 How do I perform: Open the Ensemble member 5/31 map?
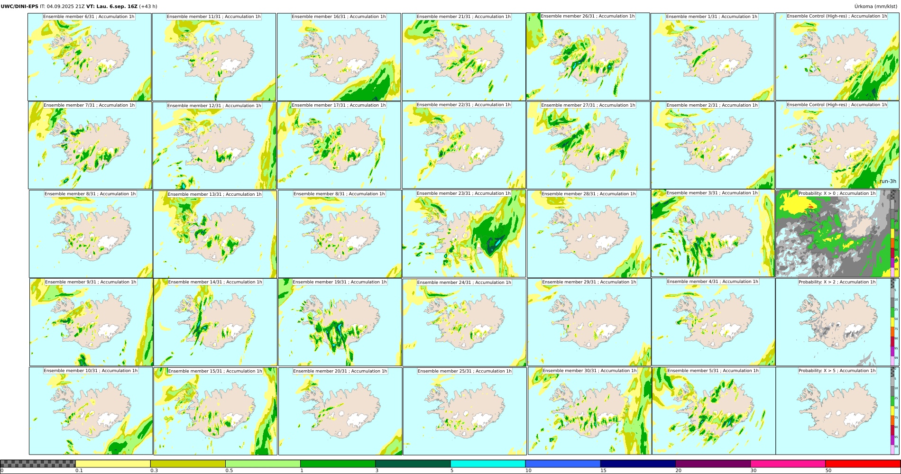[x=714, y=411]
